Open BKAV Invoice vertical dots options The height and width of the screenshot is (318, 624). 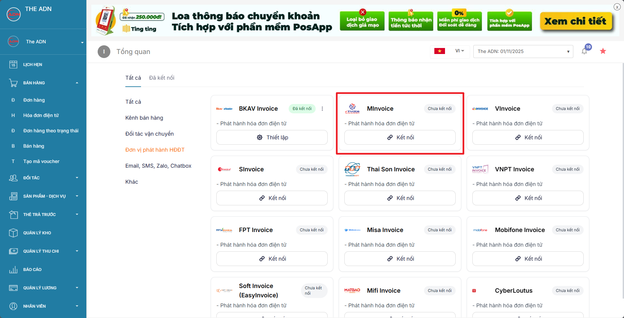click(322, 109)
